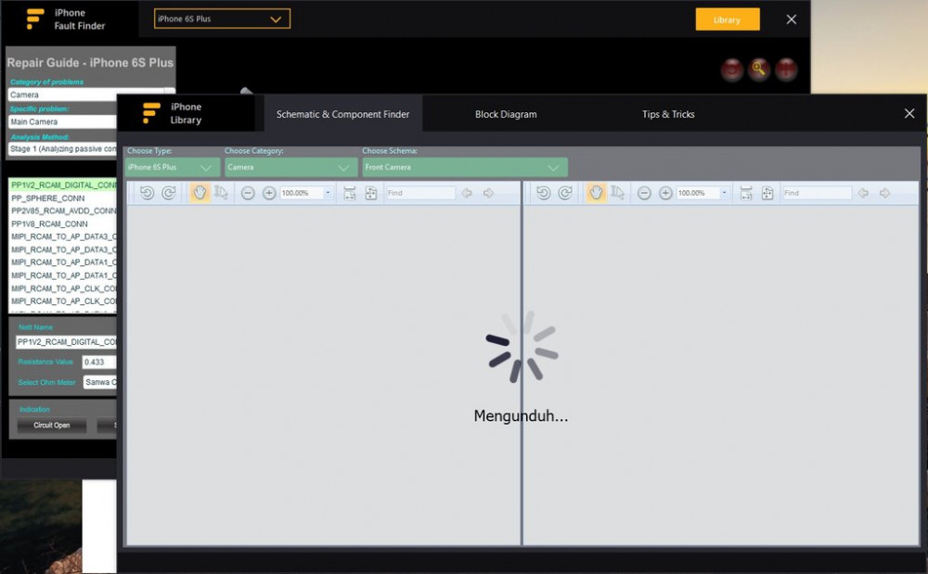Fit whole page in right viewer toolbar
This screenshot has height=574, width=928.
[767, 193]
